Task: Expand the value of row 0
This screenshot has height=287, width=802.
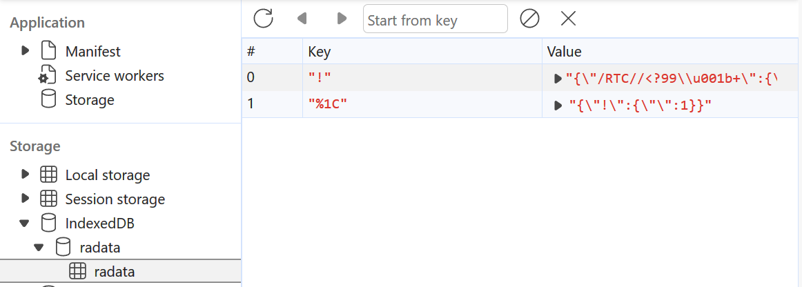Action: click(558, 79)
